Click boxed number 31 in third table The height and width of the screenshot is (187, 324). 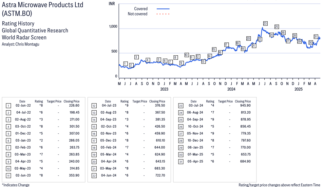pyautogui.click(x=181, y=162)
